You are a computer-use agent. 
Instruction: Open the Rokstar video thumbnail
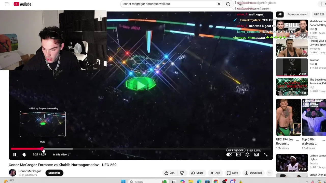coord(292,67)
